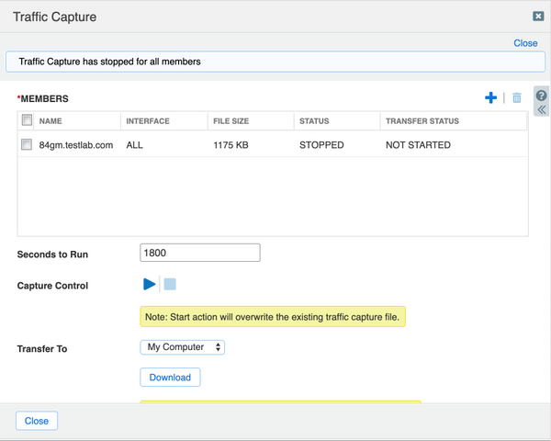Check the box for 84gm.testlab.com
This screenshot has width=551, height=441.
(x=27, y=144)
